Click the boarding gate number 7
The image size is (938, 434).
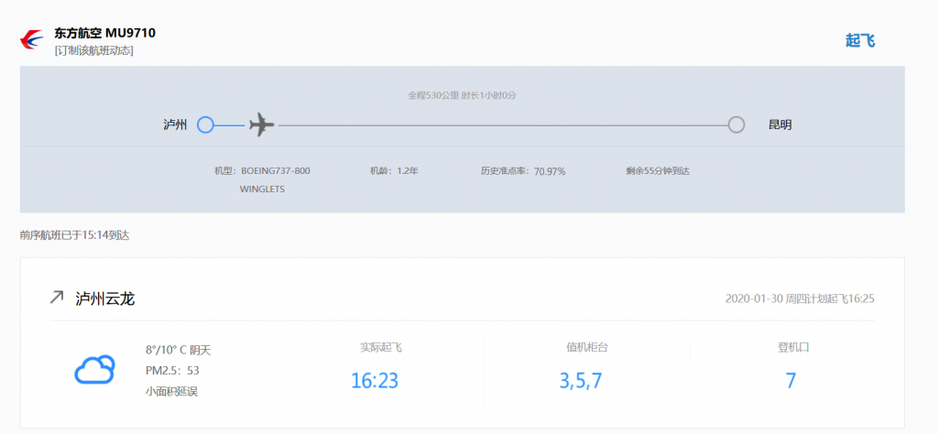point(791,381)
